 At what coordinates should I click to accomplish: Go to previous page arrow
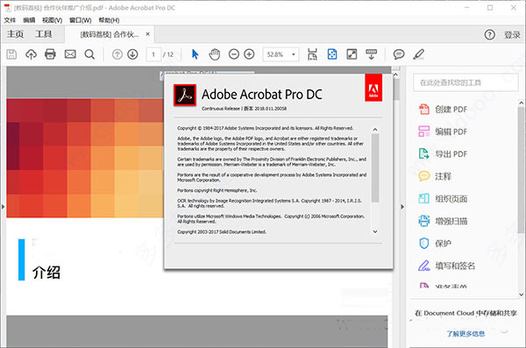click(117, 54)
